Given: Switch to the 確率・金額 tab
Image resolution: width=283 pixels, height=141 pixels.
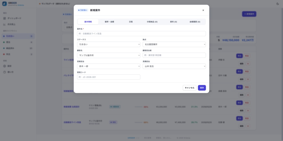Looking at the screenshot, I should point(109,22).
